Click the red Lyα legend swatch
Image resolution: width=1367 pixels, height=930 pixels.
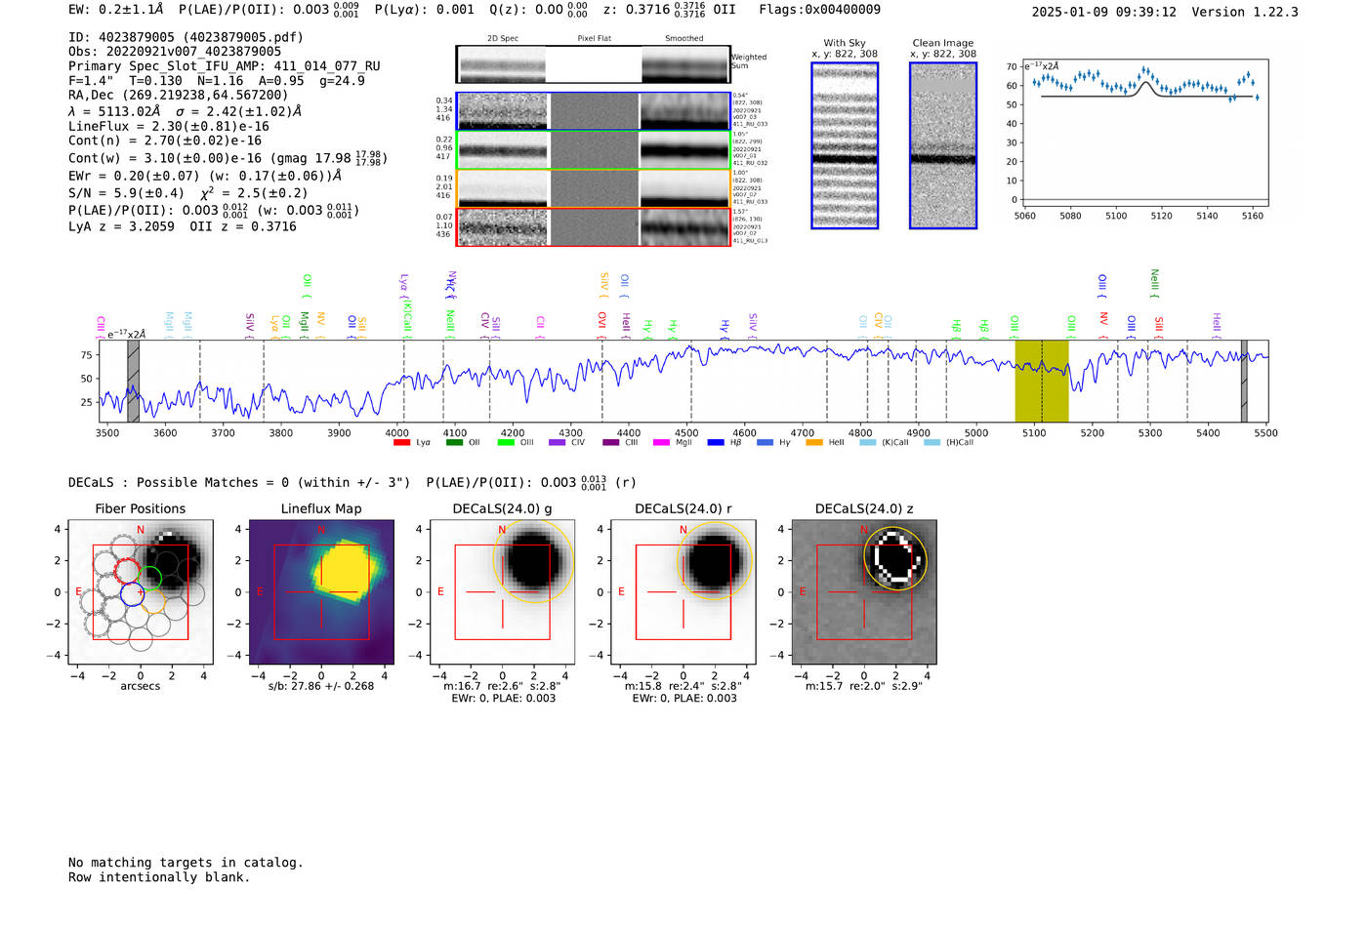(401, 443)
